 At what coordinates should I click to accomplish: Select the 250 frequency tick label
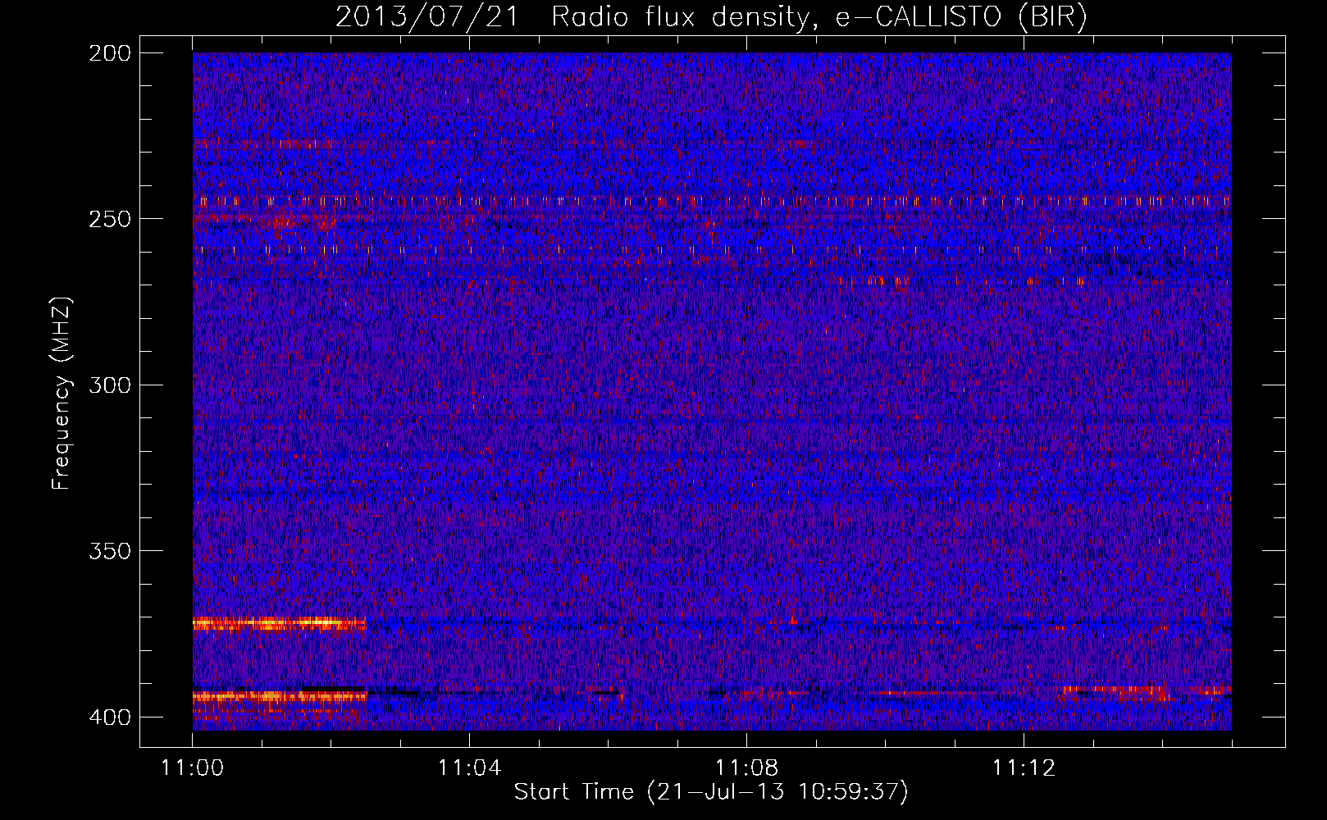pyautogui.click(x=109, y=219)
